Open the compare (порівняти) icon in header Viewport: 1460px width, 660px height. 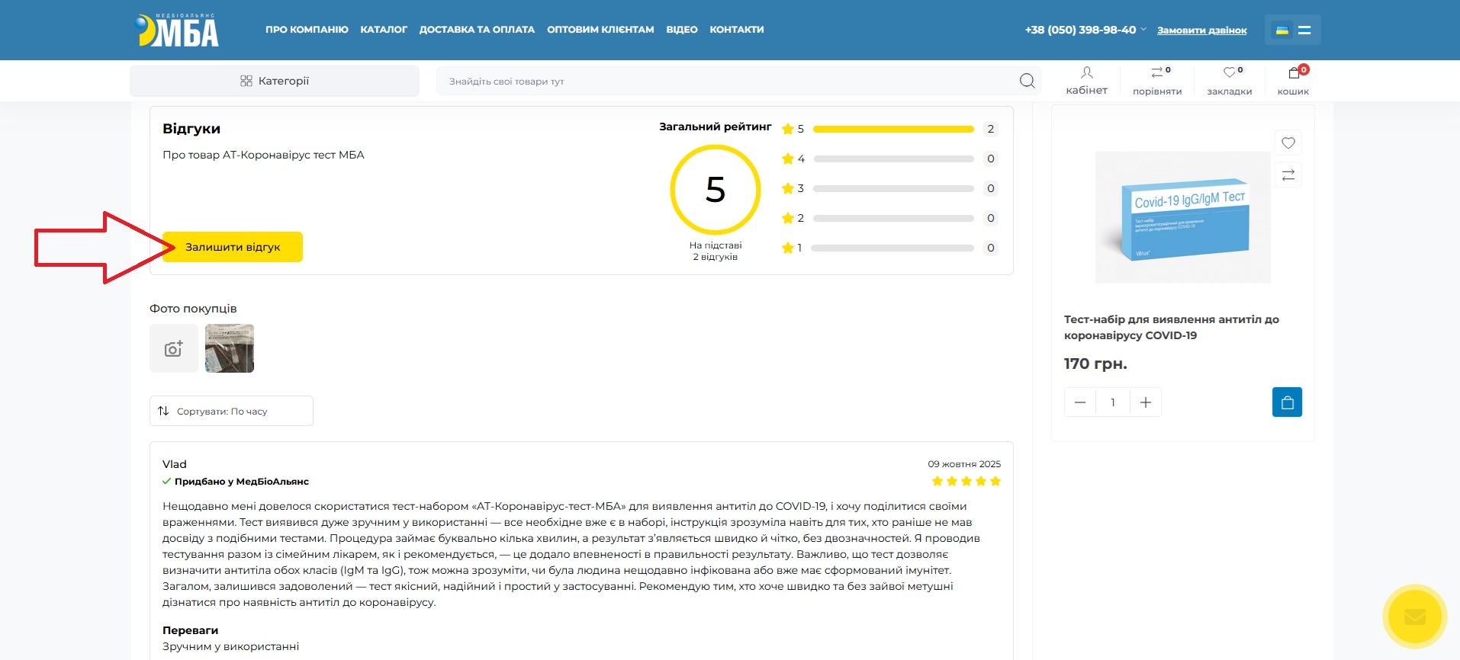pos(1157,80)
